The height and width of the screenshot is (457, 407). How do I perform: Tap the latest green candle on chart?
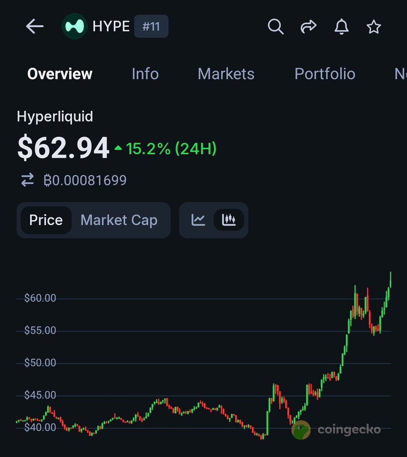coord(391,280)
